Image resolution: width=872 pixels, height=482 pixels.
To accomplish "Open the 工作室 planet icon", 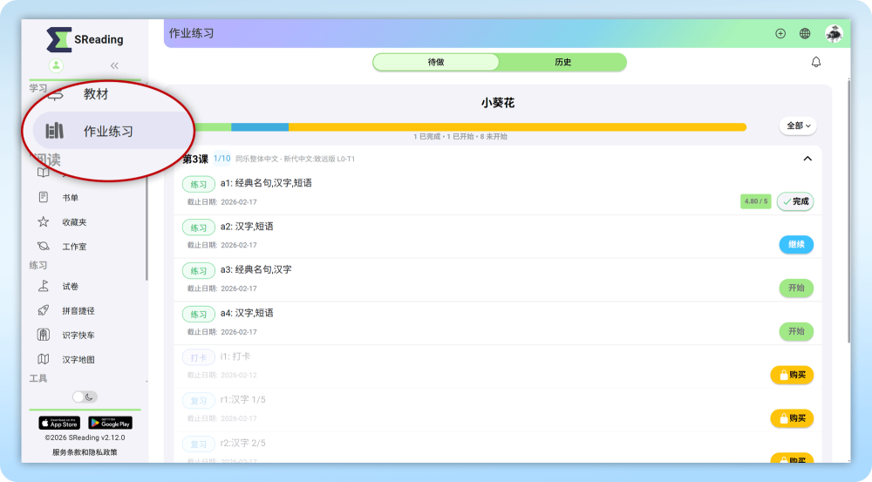I will [x=44, y=247].
